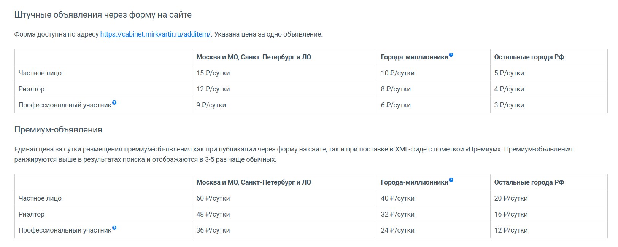
Task: Click Москва и МО header in premium table
Action: [x=254, y=182]
